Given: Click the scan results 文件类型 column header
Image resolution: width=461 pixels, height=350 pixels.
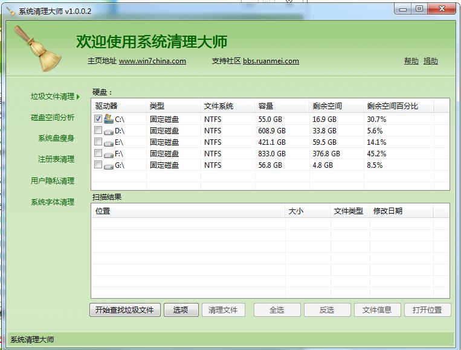Looking at the screenshot, I should pos(350,211).
